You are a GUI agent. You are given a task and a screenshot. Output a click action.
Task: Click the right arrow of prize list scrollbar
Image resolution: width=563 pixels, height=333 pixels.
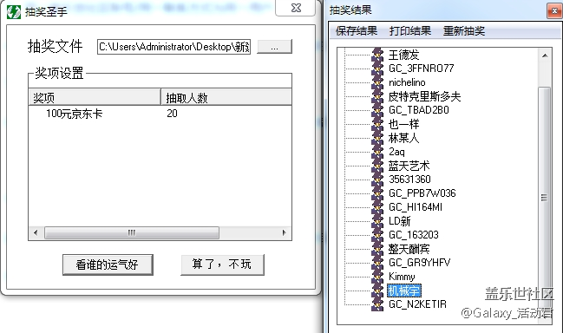(284, 232)
